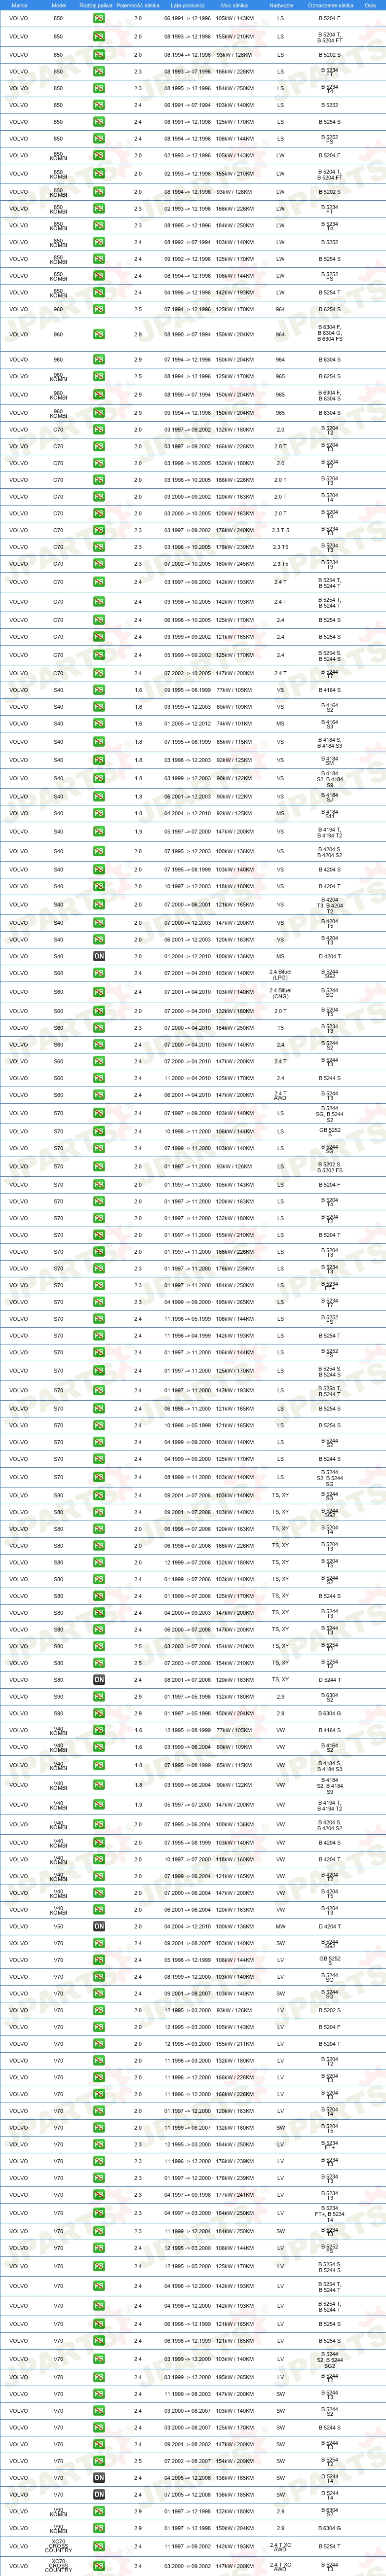Image resolution: width=386 pixels, height=2576 pixels.
Task: Click petrol icon in S40 80kW / 109KM row
Action: 99,707
